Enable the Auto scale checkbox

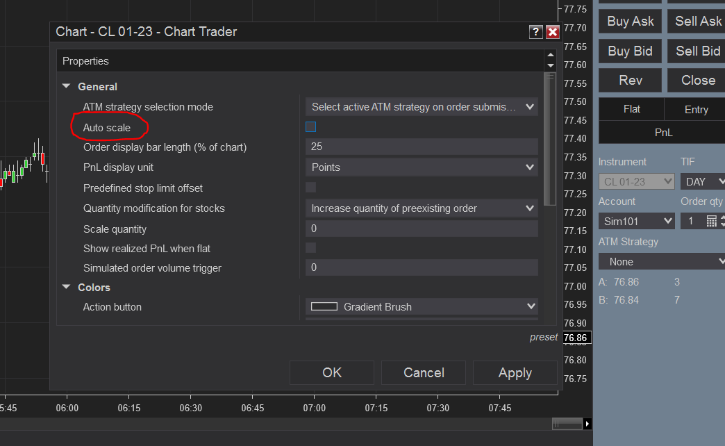pos(310,126)
